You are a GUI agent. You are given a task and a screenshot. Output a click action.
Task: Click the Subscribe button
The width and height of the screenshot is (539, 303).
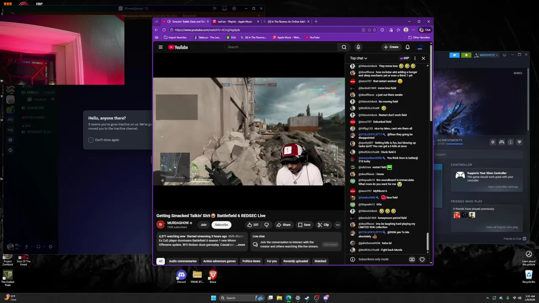(x=221, y=225)
